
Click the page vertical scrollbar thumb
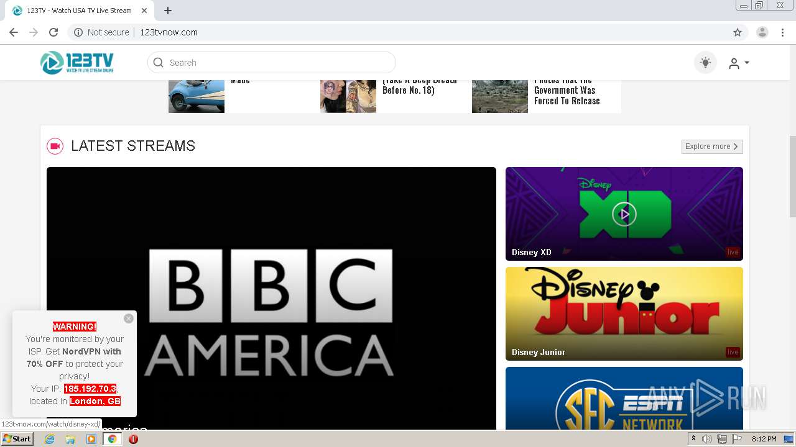click(x=792, y=176)
